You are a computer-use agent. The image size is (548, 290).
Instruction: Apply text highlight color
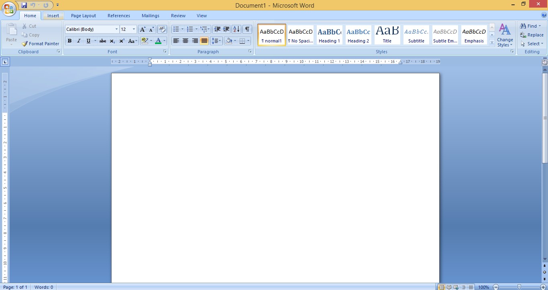[145, 41]
